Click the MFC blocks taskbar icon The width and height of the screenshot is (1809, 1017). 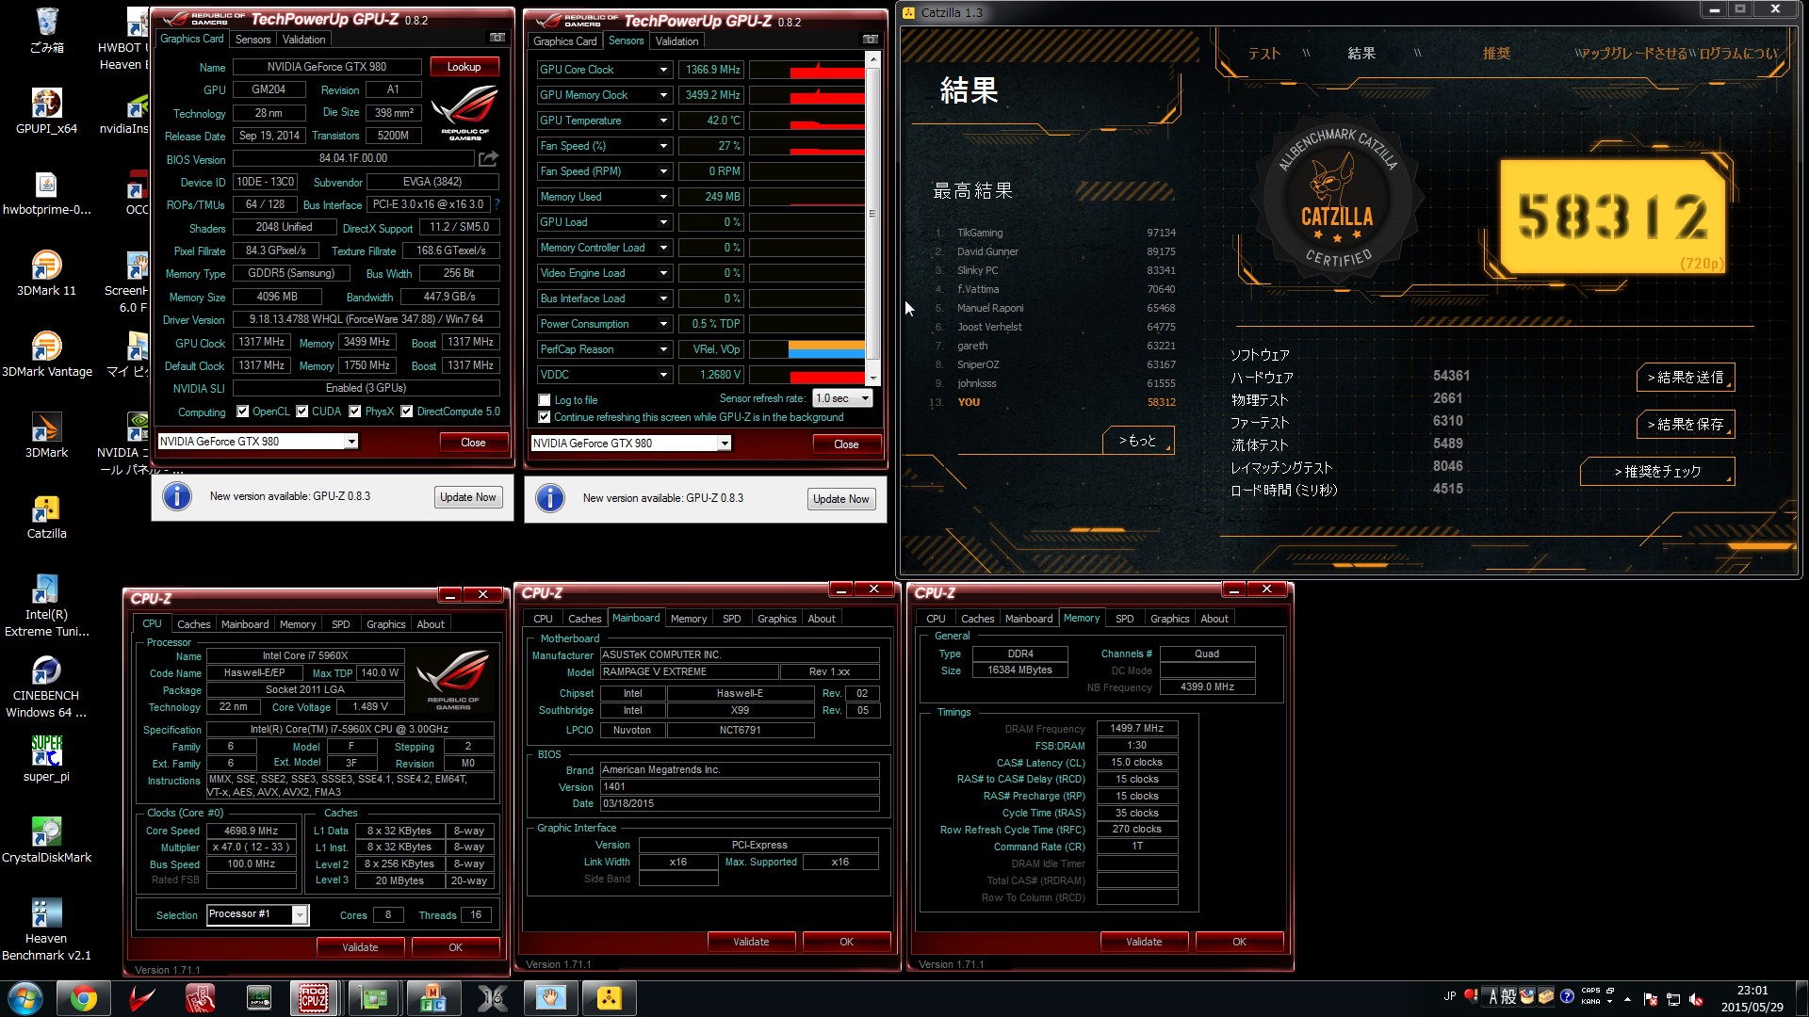433,998
